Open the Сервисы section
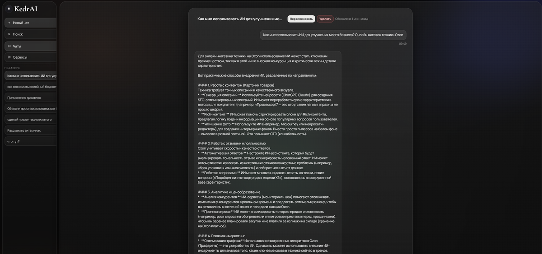The height and width of the screenshot is (254, 542). point(31,57)
